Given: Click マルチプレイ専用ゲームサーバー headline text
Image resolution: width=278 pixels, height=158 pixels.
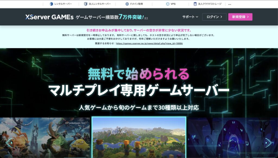Looking at the screenshot, I should [139, 90].
